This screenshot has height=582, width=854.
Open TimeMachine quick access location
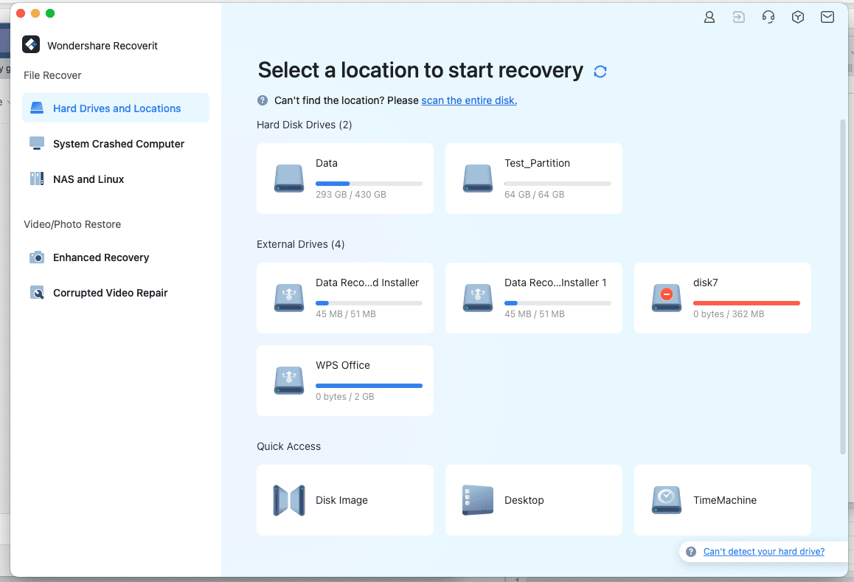pos(723,500)
